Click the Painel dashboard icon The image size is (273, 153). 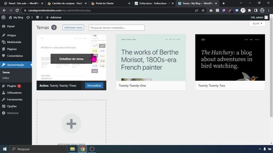pos(4,26)
